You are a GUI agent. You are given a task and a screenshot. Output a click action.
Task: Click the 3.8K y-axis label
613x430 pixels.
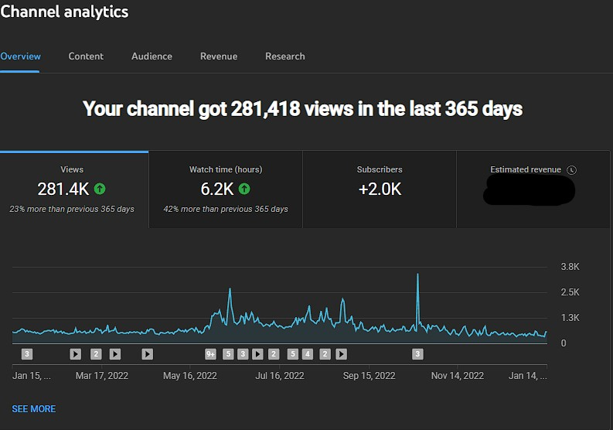570,267
